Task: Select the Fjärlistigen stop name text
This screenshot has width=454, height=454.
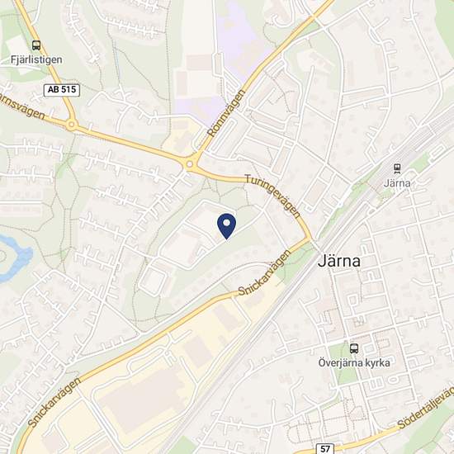Action: click(36, 60)
